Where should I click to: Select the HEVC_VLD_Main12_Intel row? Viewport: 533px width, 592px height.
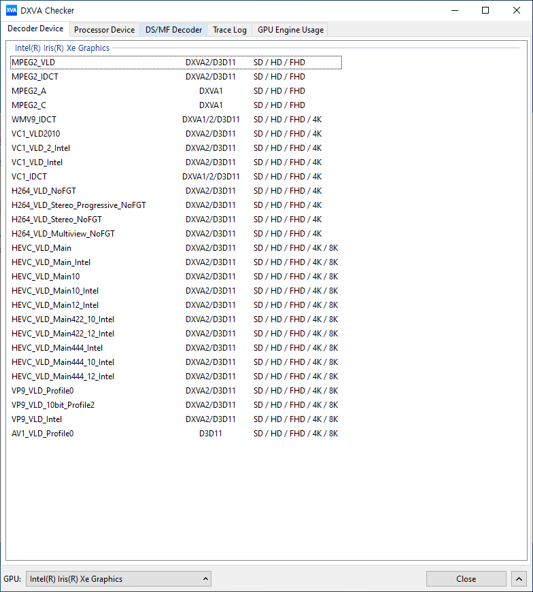point(176,305)
